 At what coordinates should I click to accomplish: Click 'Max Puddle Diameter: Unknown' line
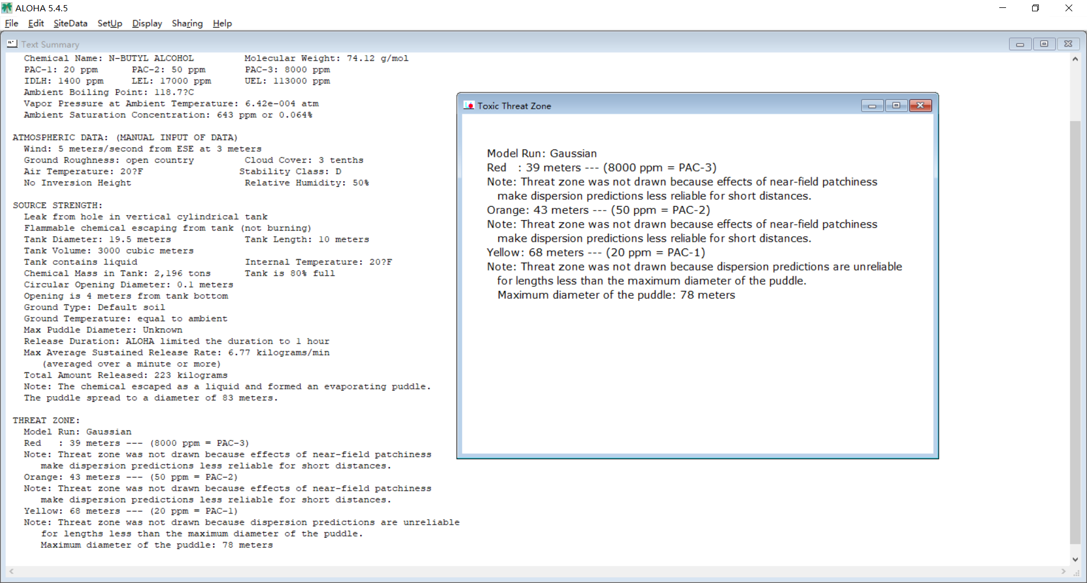pyautogui.click(x=103, y=330)
